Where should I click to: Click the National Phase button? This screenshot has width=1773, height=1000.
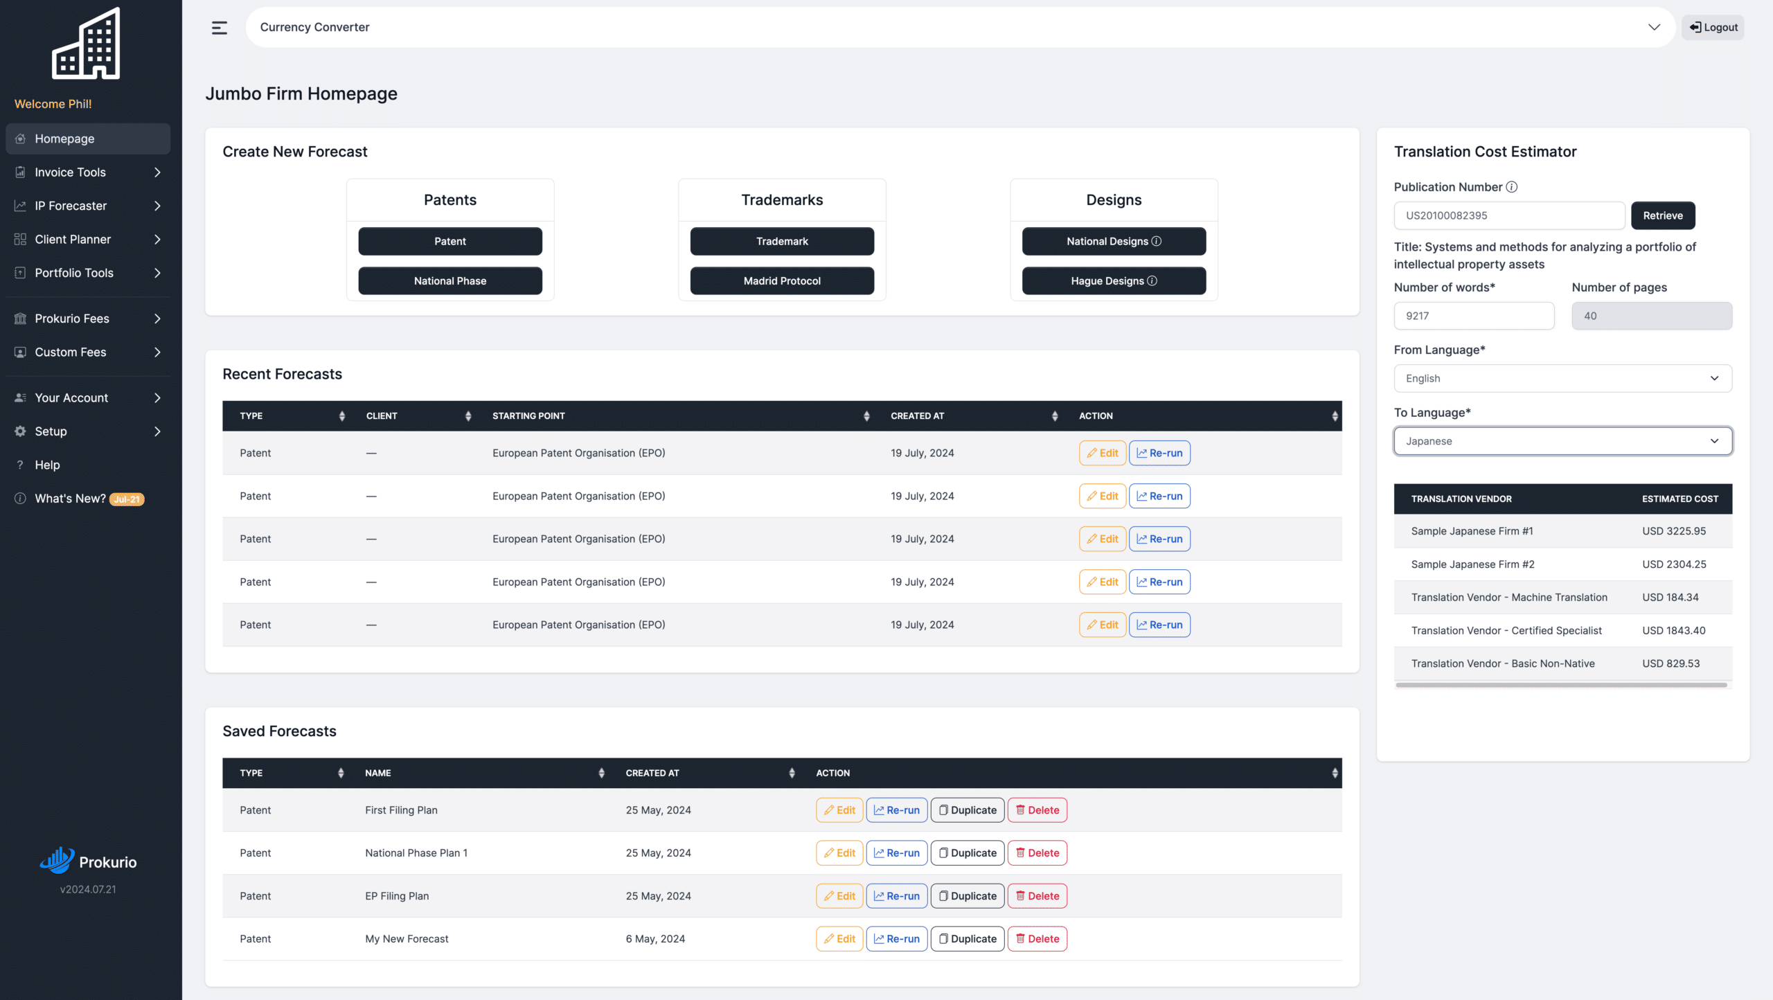tap(450, 280)
